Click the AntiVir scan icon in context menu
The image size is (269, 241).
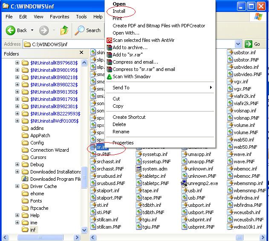pyautogui.click(x=109, y=41)
